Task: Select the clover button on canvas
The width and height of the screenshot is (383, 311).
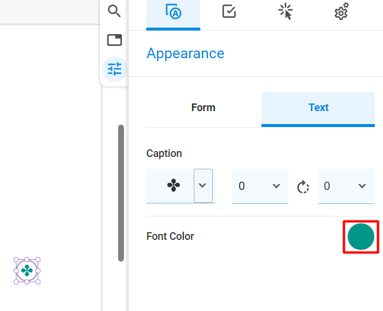Action: point(27,270)
